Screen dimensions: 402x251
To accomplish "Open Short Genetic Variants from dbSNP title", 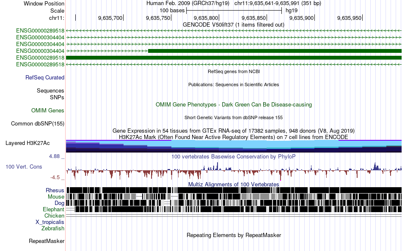I will 234,117.
